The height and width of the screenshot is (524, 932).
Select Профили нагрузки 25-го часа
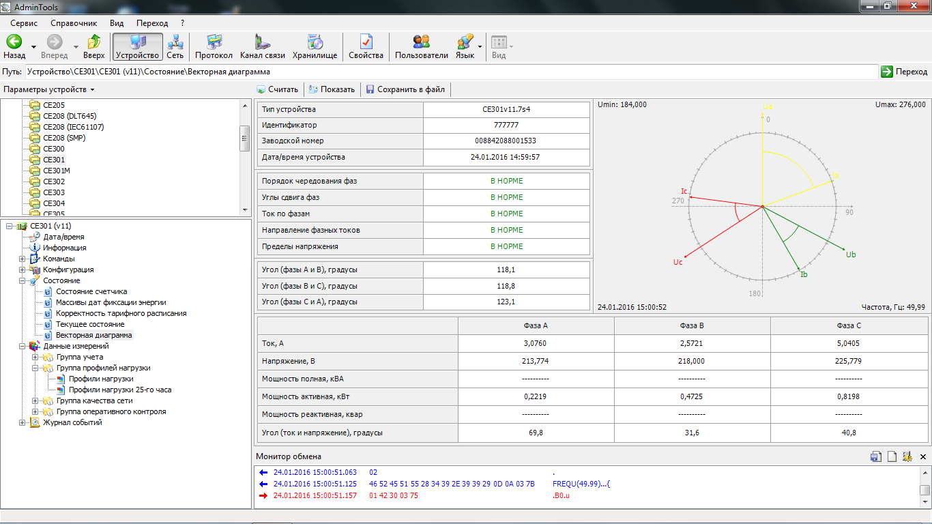(x=120, y=390)
